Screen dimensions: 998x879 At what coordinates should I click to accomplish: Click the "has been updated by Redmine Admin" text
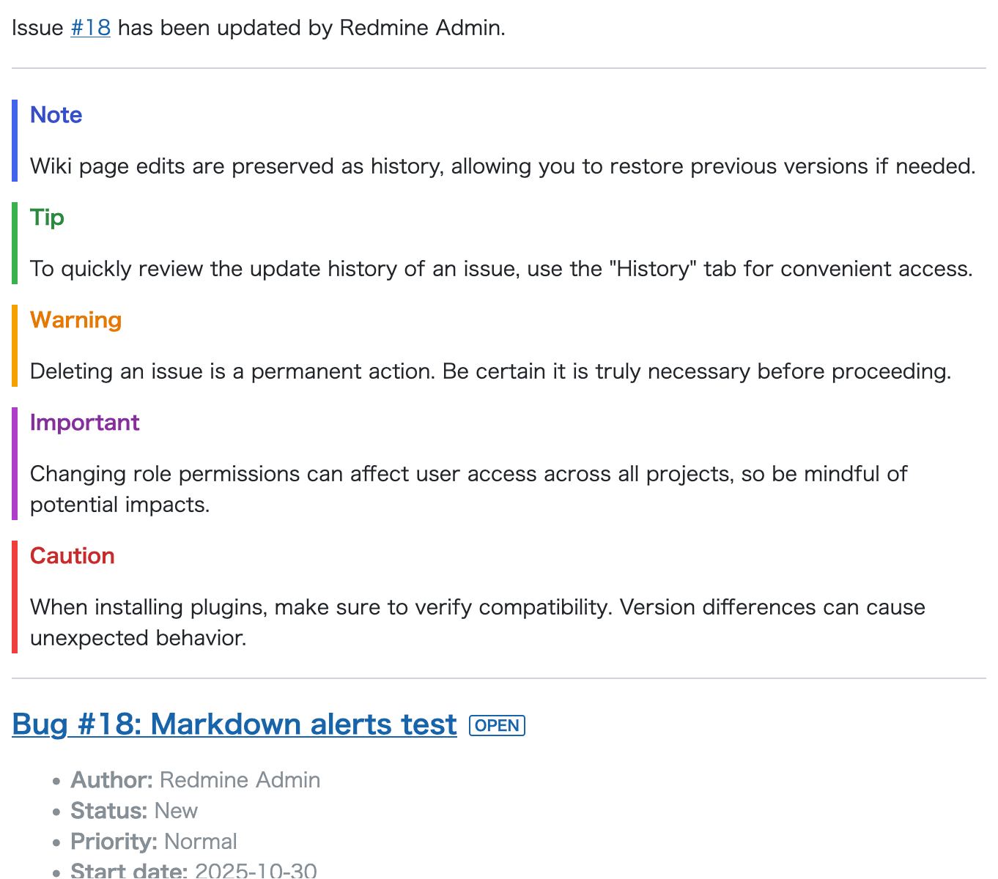311,28
